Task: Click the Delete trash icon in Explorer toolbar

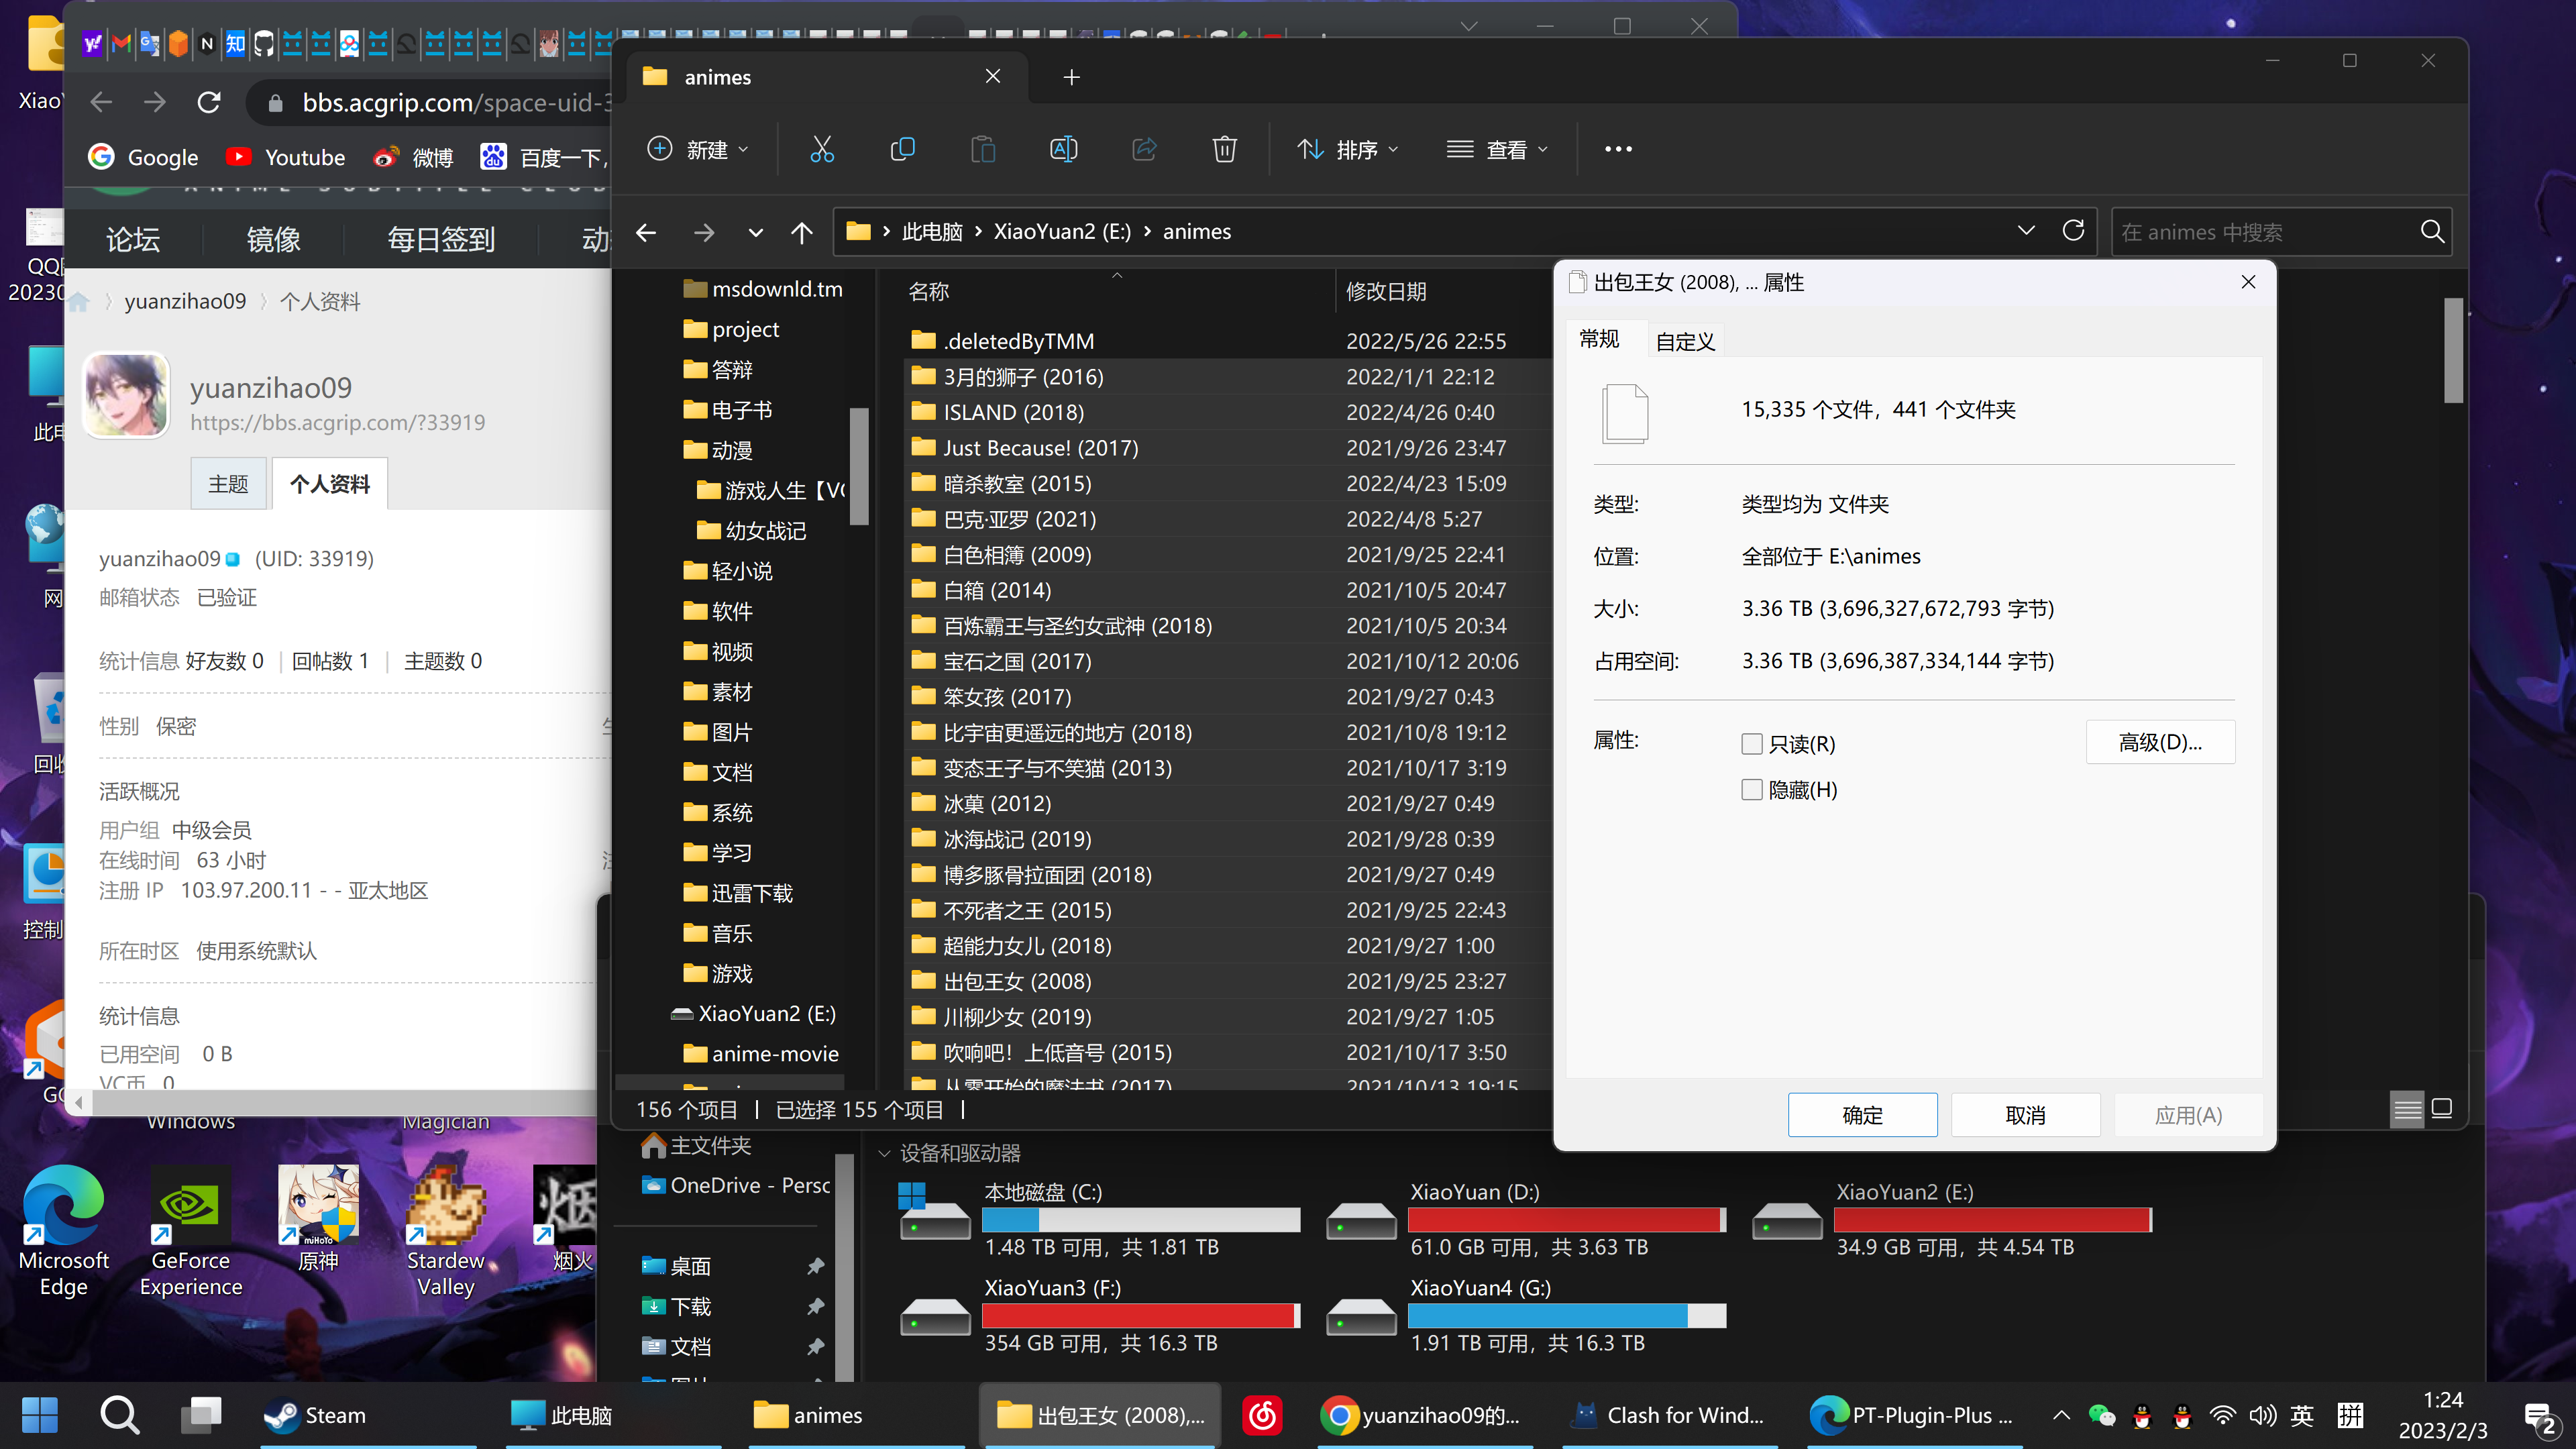Action: coord(1224,149)
